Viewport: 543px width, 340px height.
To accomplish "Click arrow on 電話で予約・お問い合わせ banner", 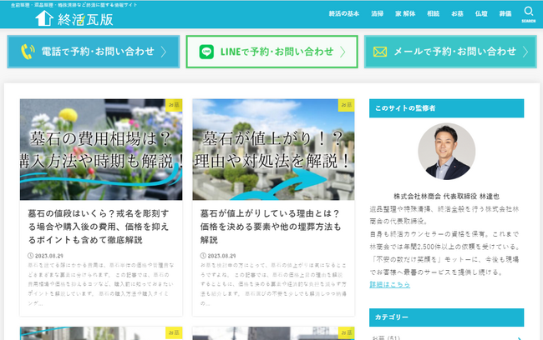I will tap(164, 52).
